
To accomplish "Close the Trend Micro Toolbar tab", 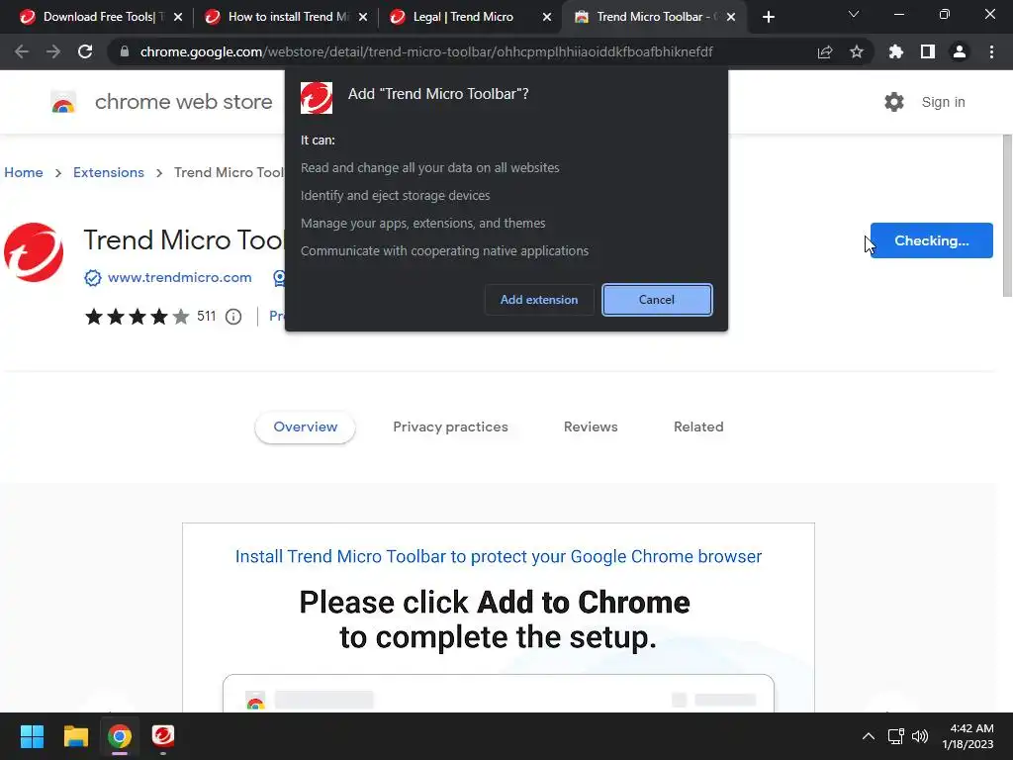I will pyautogui.click(x=731, y=18).
